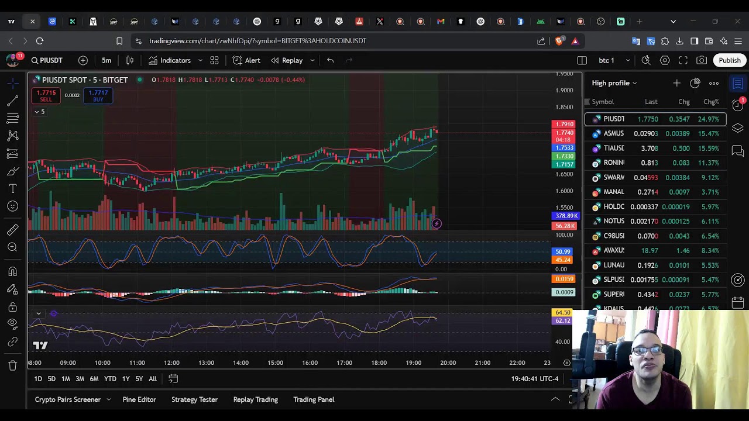Select the patterns drawing tool

click(13, 136)
